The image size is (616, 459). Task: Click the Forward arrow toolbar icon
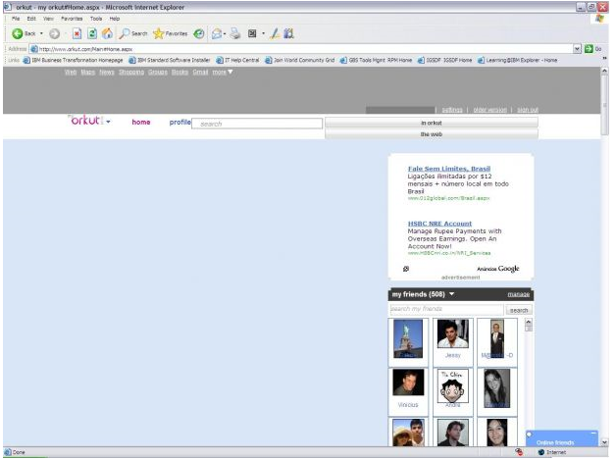point(55,33)
